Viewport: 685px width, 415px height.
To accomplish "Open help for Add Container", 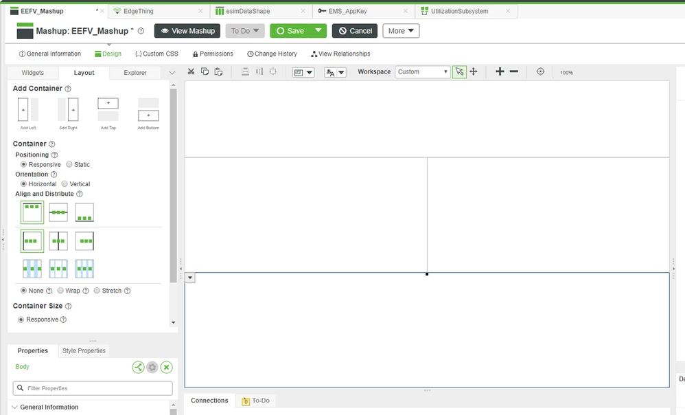I will [68, 89].
